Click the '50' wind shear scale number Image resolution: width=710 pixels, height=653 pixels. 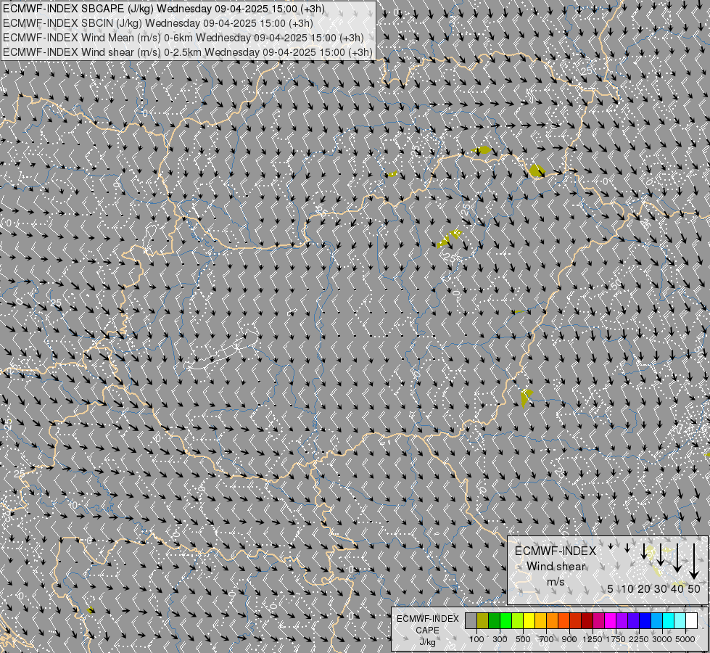694,588
